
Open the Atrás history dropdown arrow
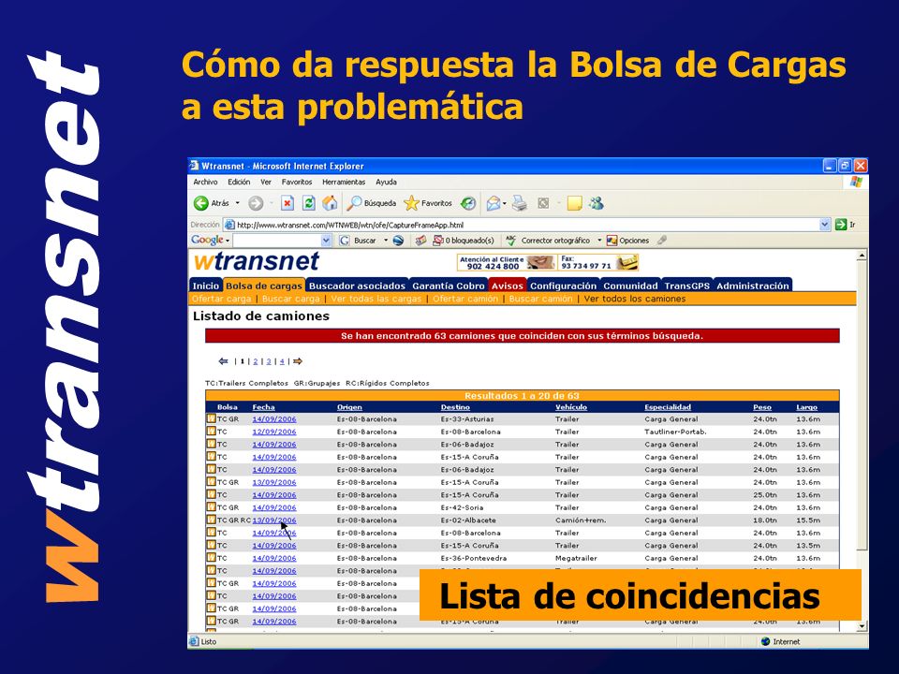point(237,203)
